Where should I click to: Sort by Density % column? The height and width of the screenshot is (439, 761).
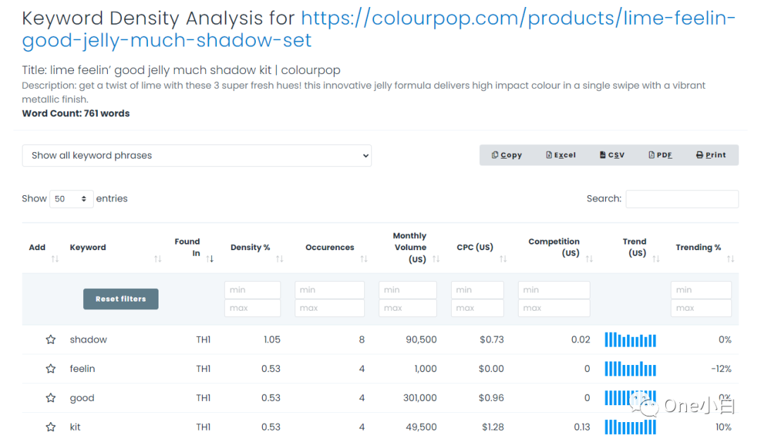pos(280,259)
